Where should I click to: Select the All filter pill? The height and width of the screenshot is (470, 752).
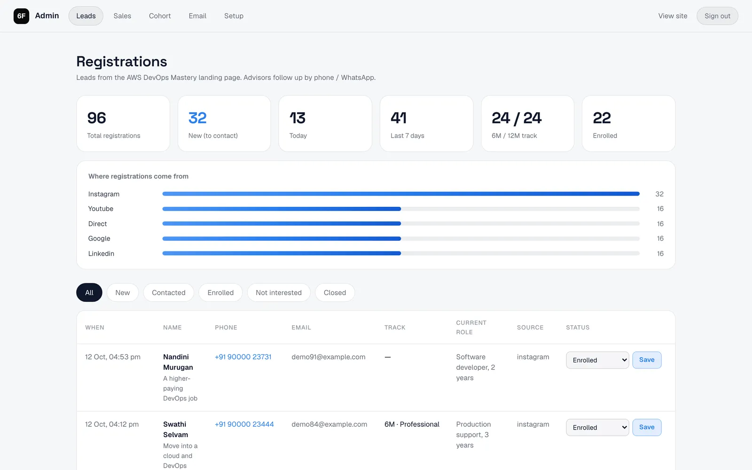click(x=89, y=292)
